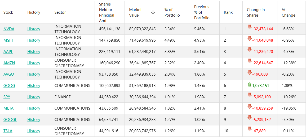View History for the TSLA row
This screenshot has width=306, height=137.
coord(34,131)
